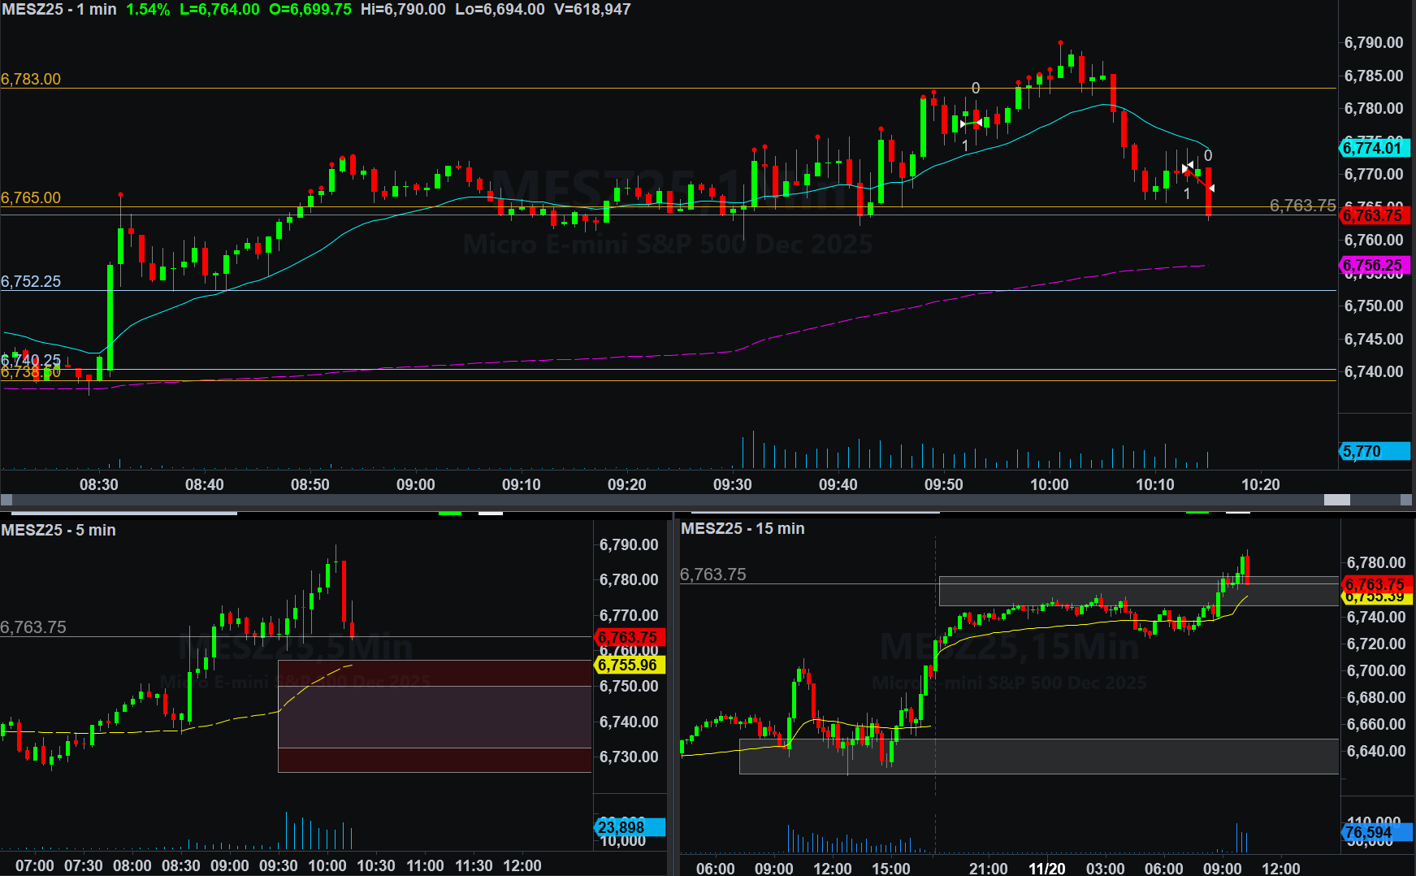
Task: Click the blue 23,898 volume tag
Action: coord(629,827)
